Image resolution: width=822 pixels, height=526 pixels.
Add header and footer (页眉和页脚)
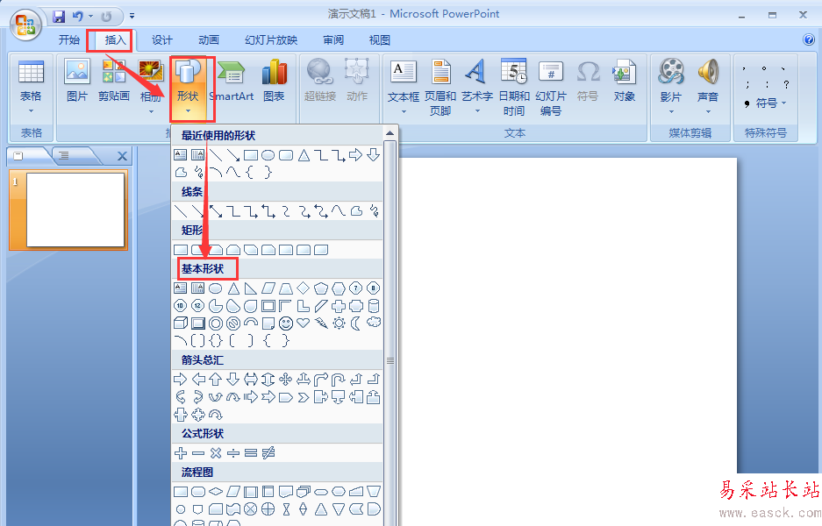pyautogui.click(x=440, y=87)
